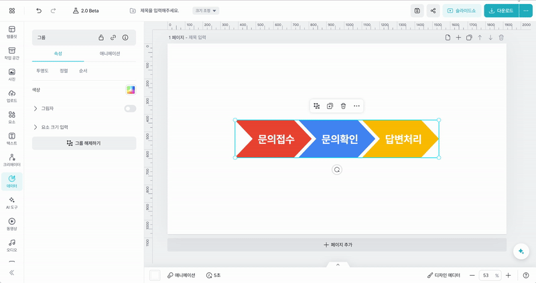Expand the 그림자 section chevron
This screenshot has height=283, width=536.
click(x=35, y=108)
